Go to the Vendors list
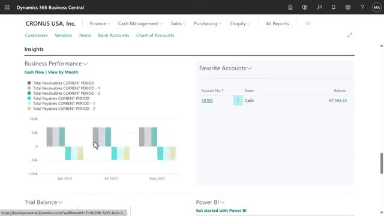 pos(63,35)
